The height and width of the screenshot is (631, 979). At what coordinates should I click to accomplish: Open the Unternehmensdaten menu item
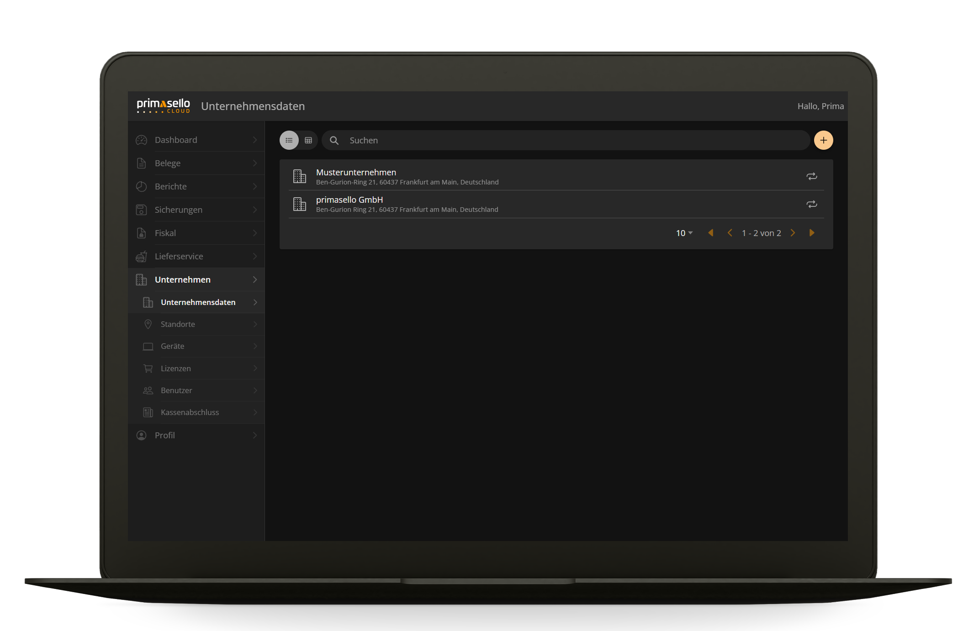(x=198, y=302)
